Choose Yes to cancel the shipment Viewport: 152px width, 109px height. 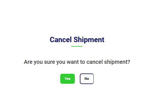point(68,79)
